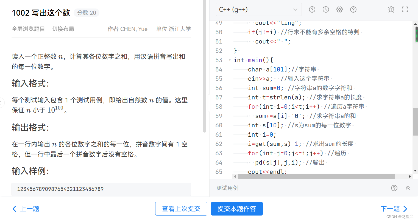
Task: Click the bug debug icon
Action: coord(391,10)
